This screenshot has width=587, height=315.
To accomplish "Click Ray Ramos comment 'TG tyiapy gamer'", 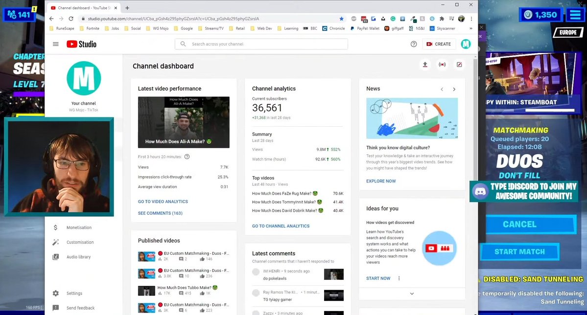I will coord(278,300).
